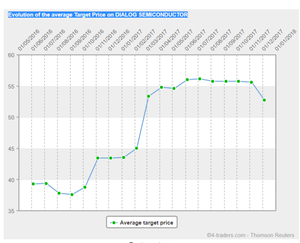Click the 01/06/2016 data point
Screen dimensions: 300x243
point(46,183)
